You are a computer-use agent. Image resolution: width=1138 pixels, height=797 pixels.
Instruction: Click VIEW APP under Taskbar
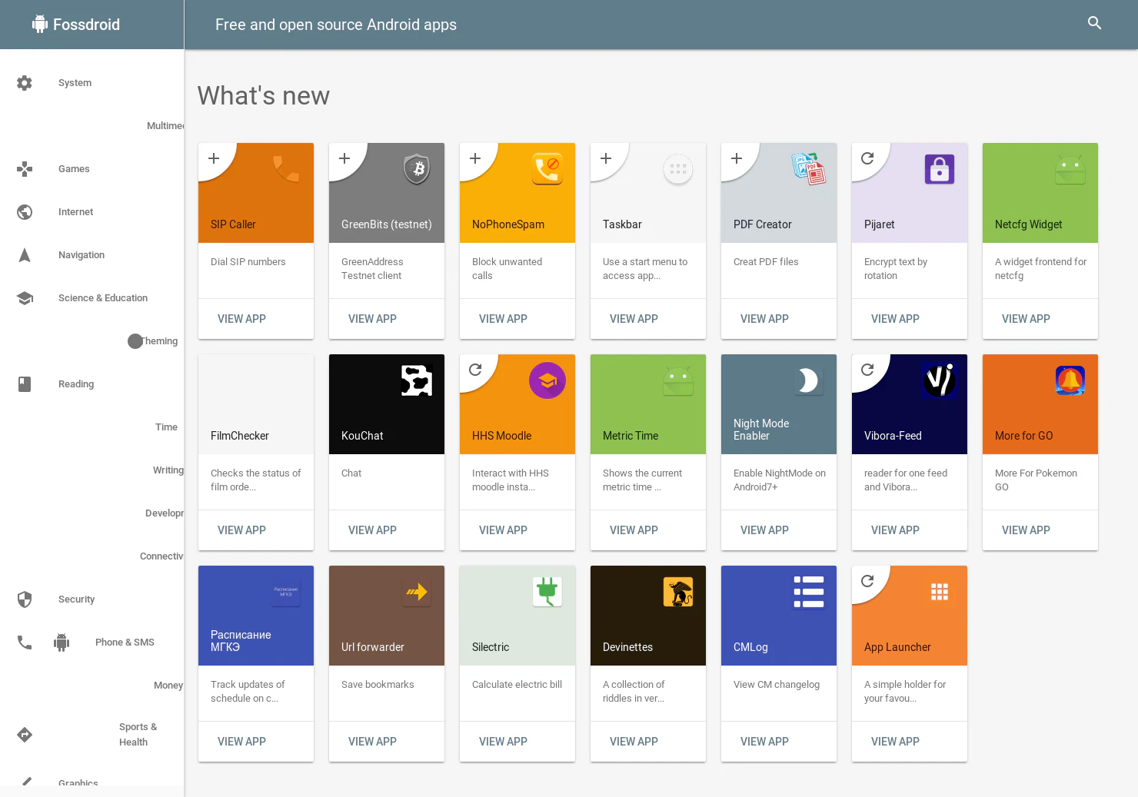click(x=634, y=319)
